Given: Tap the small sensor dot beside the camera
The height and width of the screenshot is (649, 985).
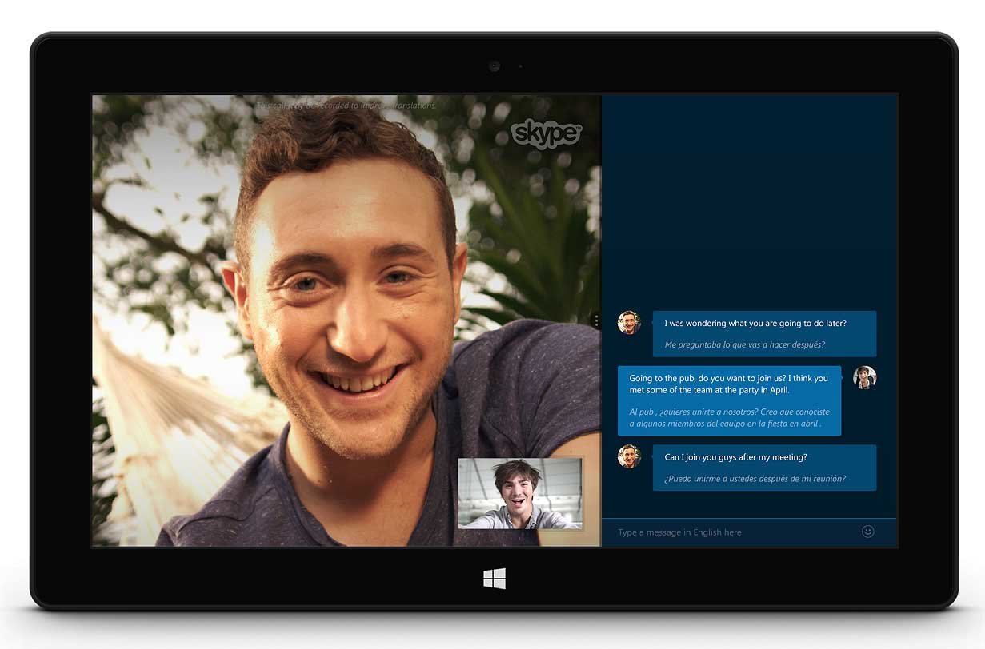Looking at the screenshot, I should click(x=520, y=66).
